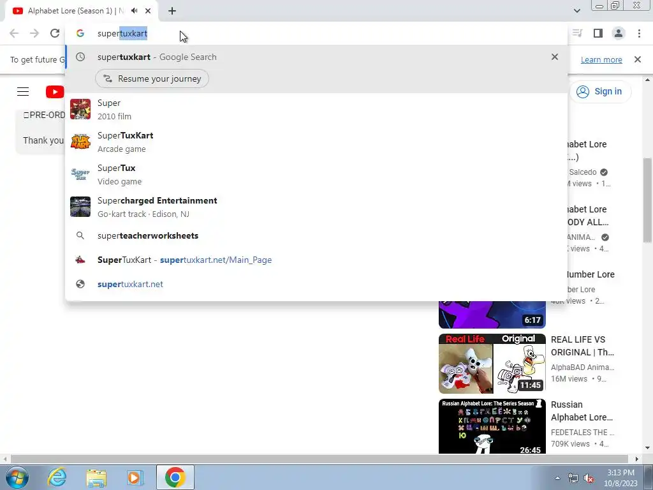Image resolution: width=653 pixels, height=490 pixels.
Task: Open Windows Media Player from taskbar
Action: coord(134,477)
